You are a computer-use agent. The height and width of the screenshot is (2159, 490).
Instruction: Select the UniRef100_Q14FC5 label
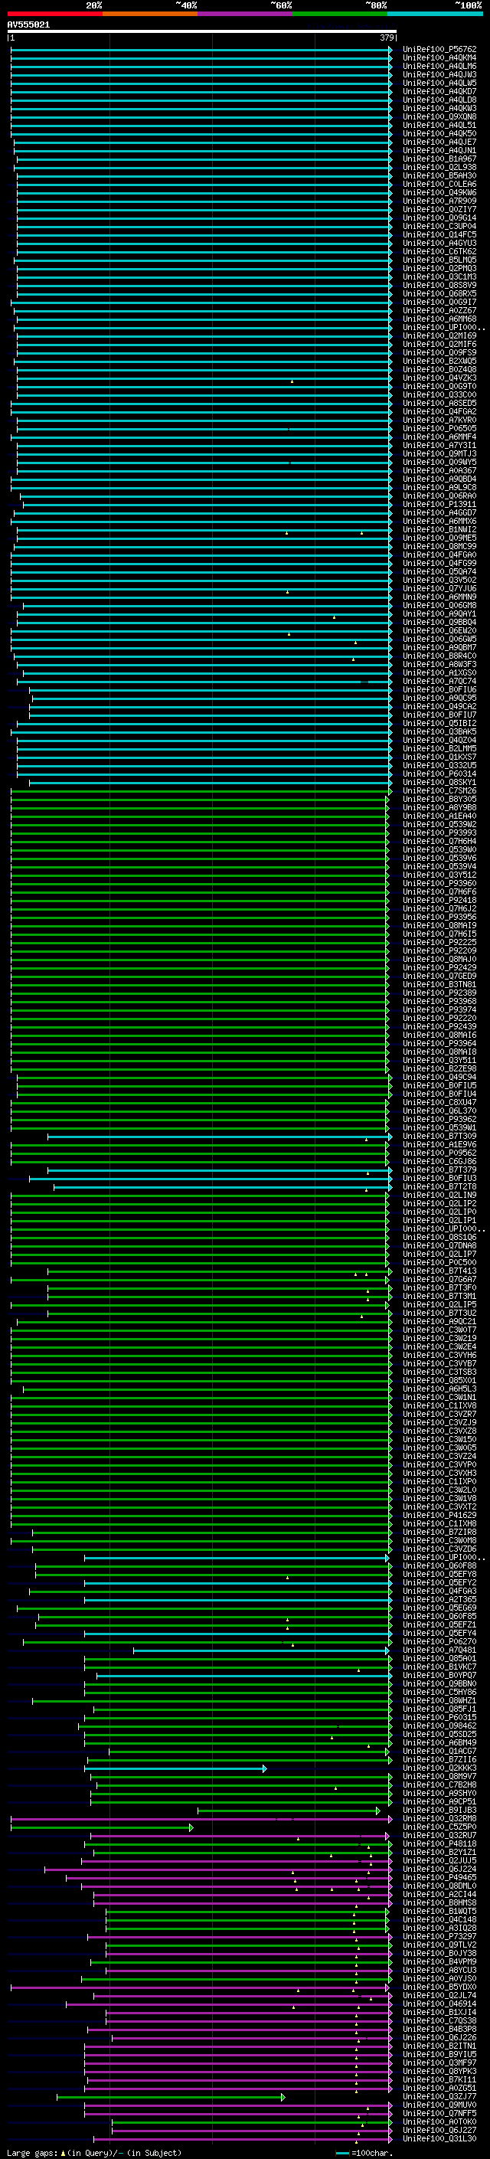coord(439,234)
